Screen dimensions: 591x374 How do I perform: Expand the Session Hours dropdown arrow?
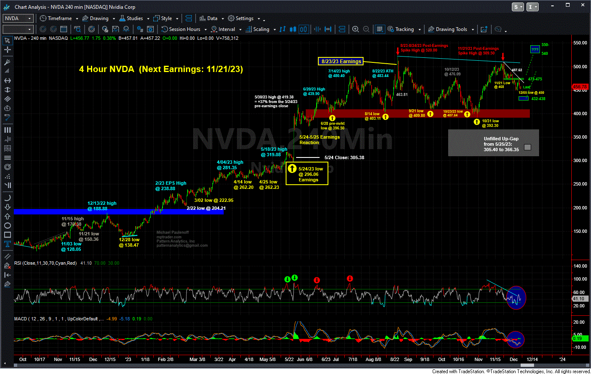coord(205,30)
